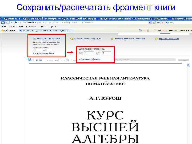Click the Lan publisher logo in reader toolbar
Viewport: 192px width, 144px height.
click(30, 59)
